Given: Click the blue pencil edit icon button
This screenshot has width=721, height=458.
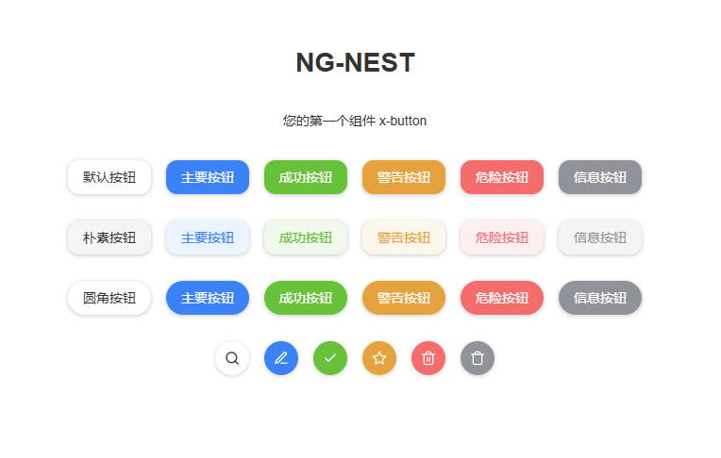Looking at the screenshot, I should [281, 358].
